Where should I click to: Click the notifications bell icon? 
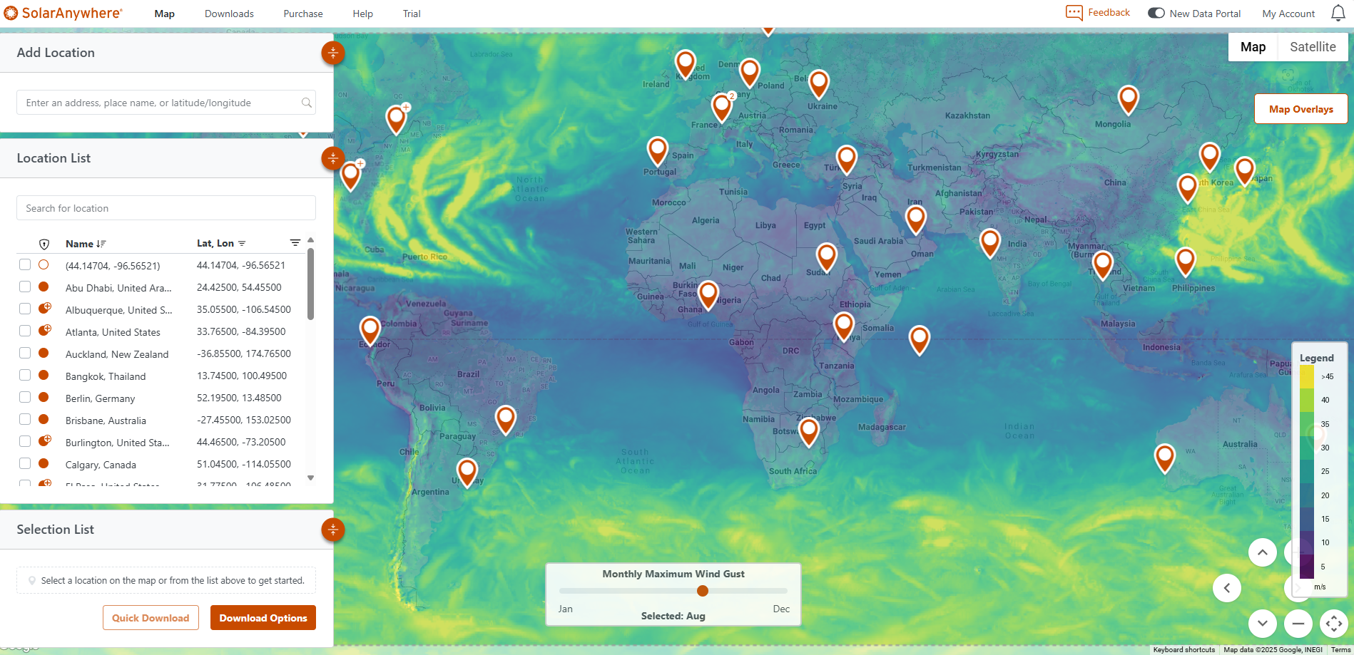pos(1338,14)
